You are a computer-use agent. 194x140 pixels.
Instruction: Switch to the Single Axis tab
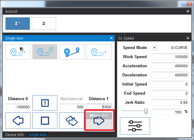click(38, 135)
